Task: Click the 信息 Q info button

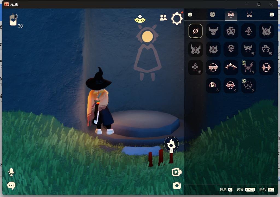Action: (x=226, y=190)
